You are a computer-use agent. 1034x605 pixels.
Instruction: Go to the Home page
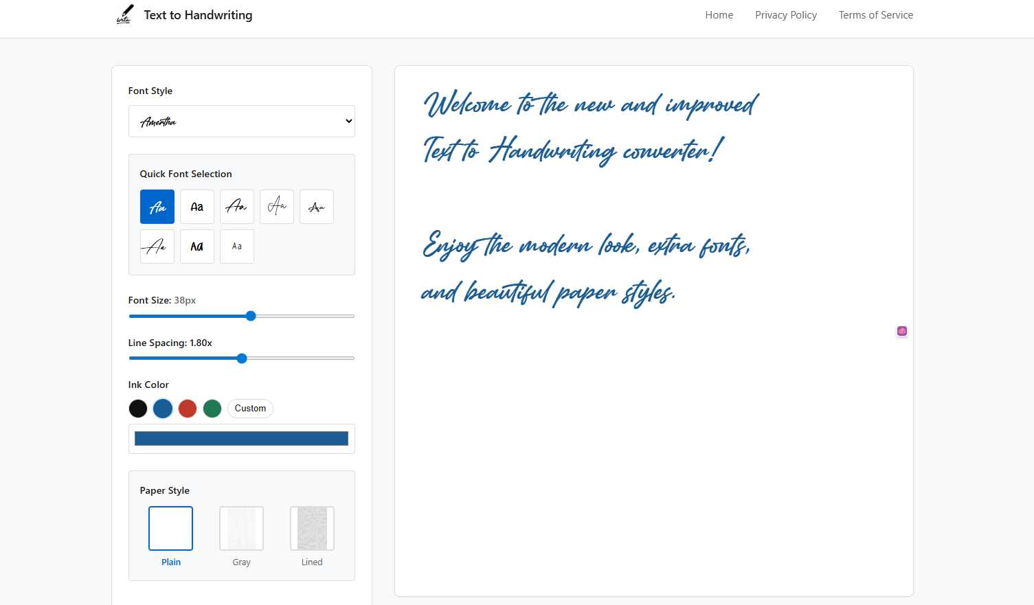[x=719, y=15]
